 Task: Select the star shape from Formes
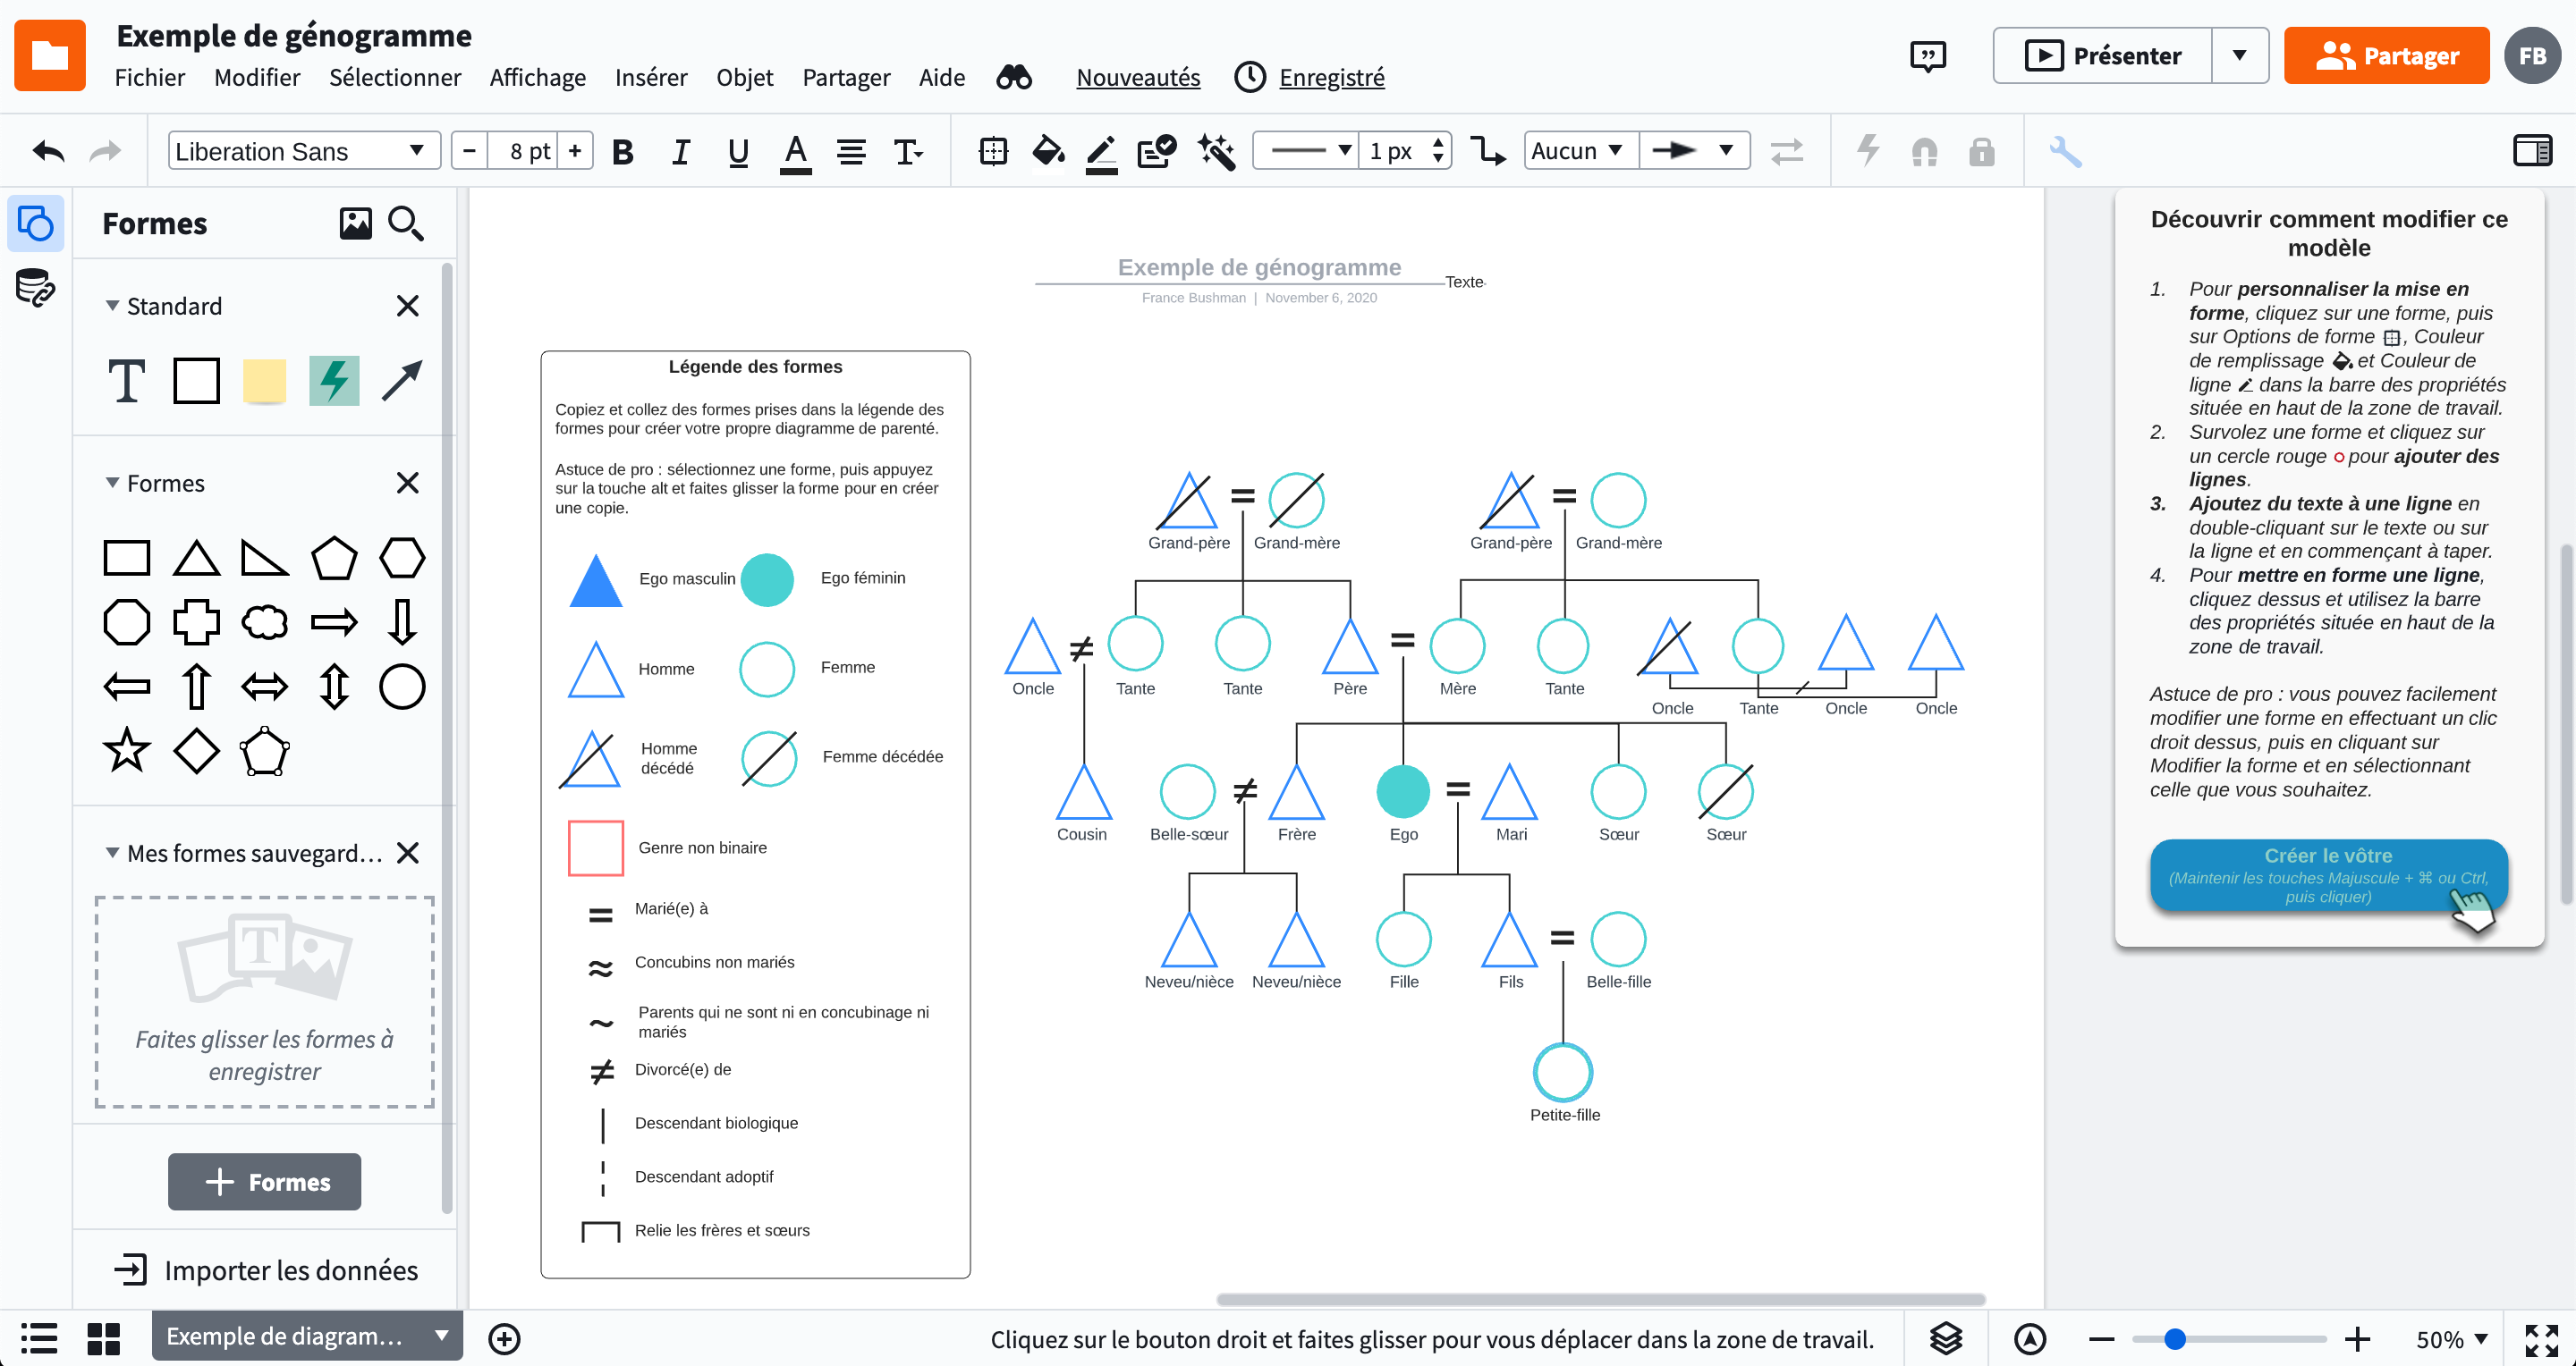(x=127, y=750)
